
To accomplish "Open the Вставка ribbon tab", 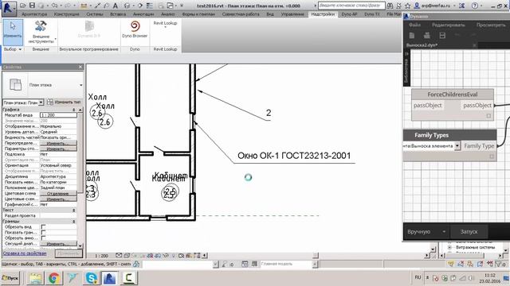I will pos(118,14).
